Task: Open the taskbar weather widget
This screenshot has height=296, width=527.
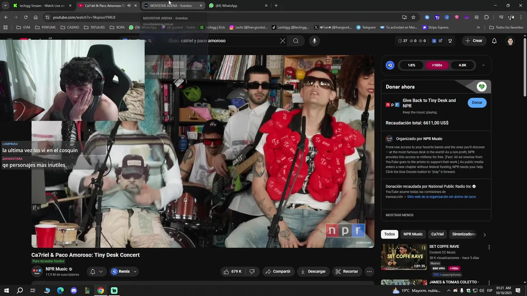Action: click(x=416, y=291)
